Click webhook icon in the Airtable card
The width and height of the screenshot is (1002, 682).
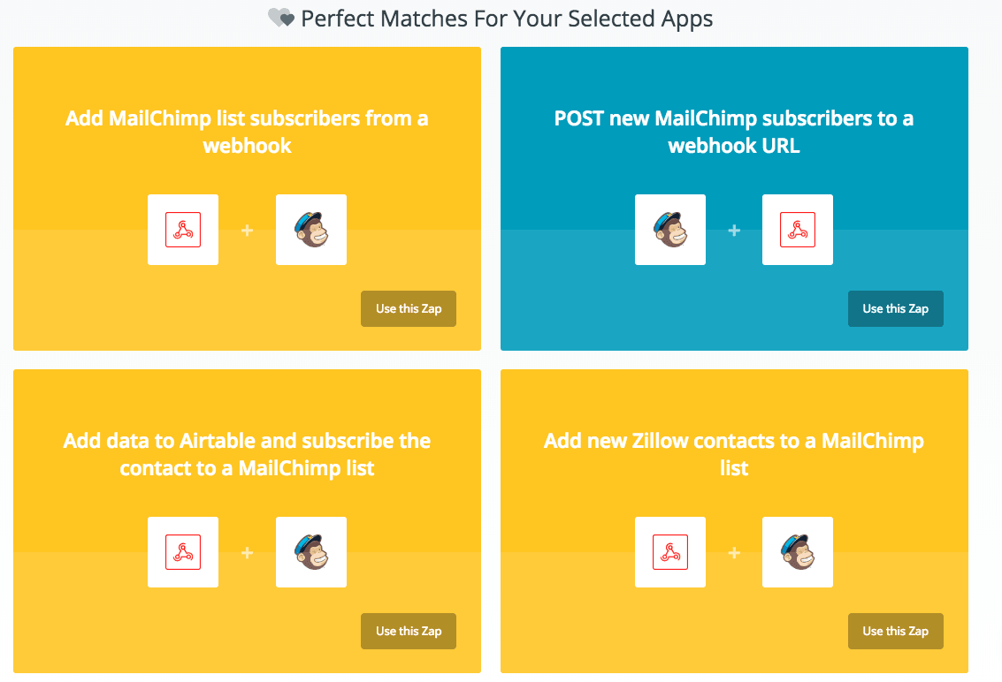coord(183,552)
